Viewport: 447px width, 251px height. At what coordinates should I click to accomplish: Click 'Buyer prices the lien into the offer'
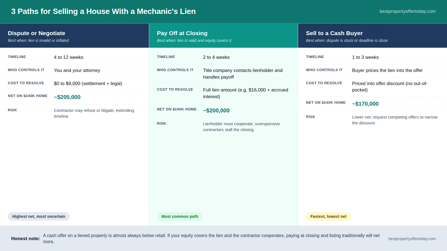coord(387,70)
